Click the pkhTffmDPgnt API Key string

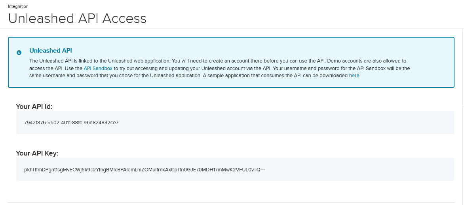point(145,169)
